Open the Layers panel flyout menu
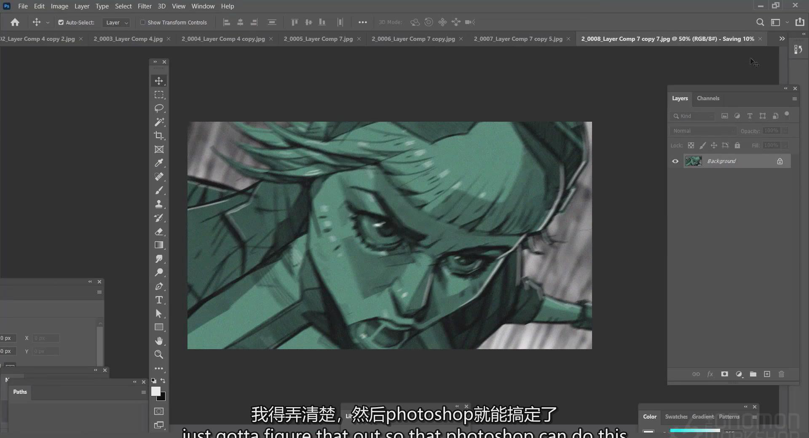809x438 pixels. (x=794, y=99)
